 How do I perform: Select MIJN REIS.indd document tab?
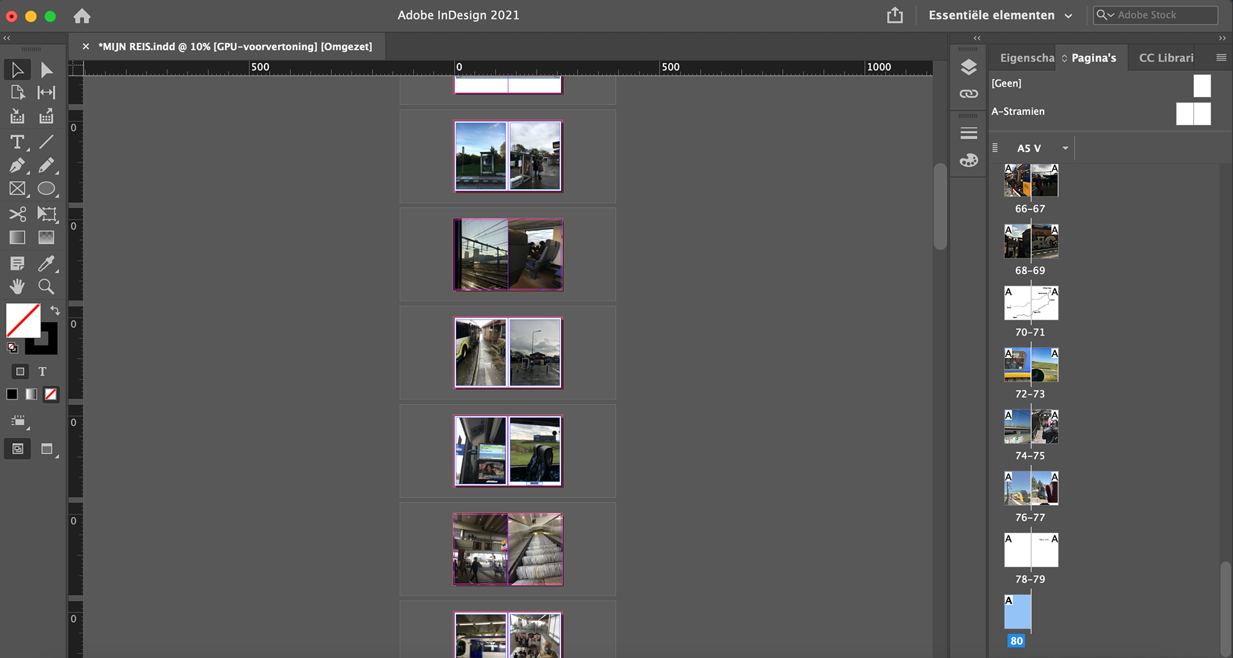coord(235,47)
